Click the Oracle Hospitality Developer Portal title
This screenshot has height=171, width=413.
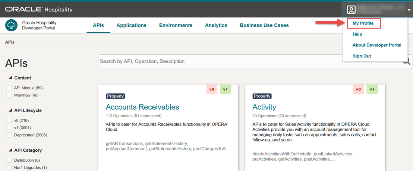click(x=39, y=25)
